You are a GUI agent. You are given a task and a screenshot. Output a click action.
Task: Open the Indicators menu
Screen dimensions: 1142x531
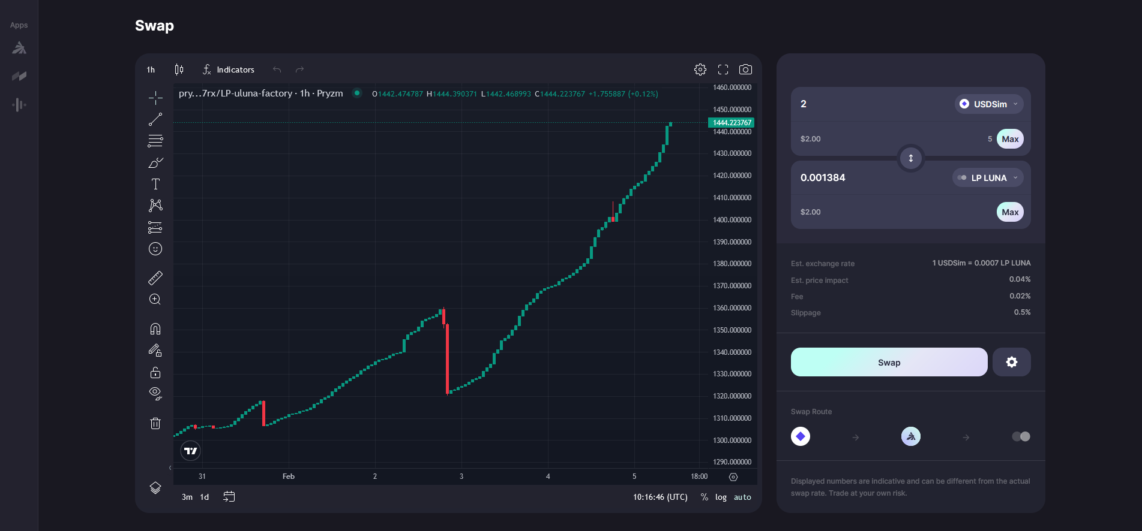(229, 70)
